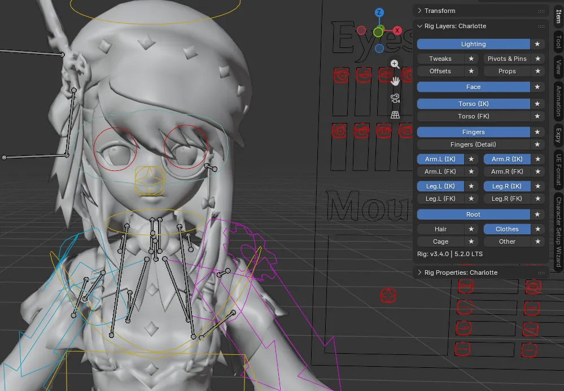564x391 pixels.
Task: Expand the Transform panel
Action: click(480, 11)
